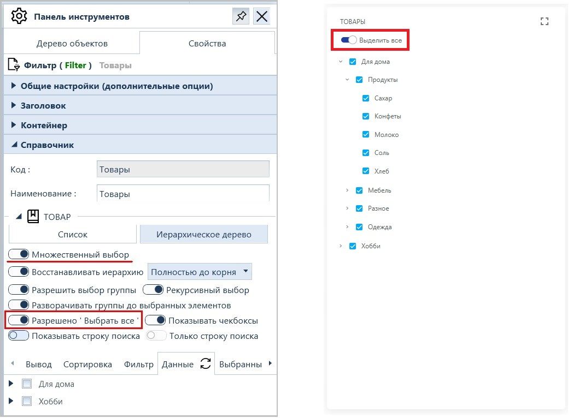This screenshot has height=418, width=573.
Task: Toggle Выделить все switch in preview
Action: 349,40
